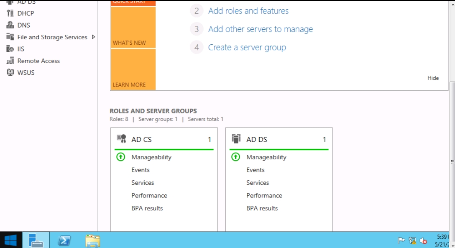This screenshot has width=455, height=248.
Task: Open Windows PowerShell from the taskbar
Action: [x=64, y=240]
